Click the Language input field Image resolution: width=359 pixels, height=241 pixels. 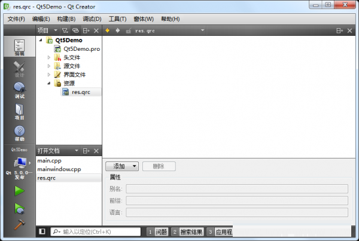click(237, 212)
